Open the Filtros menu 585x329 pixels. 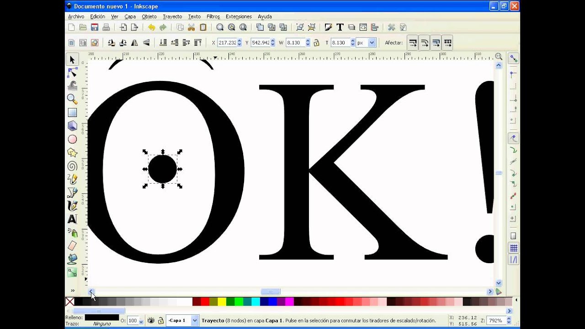point(213,16)
